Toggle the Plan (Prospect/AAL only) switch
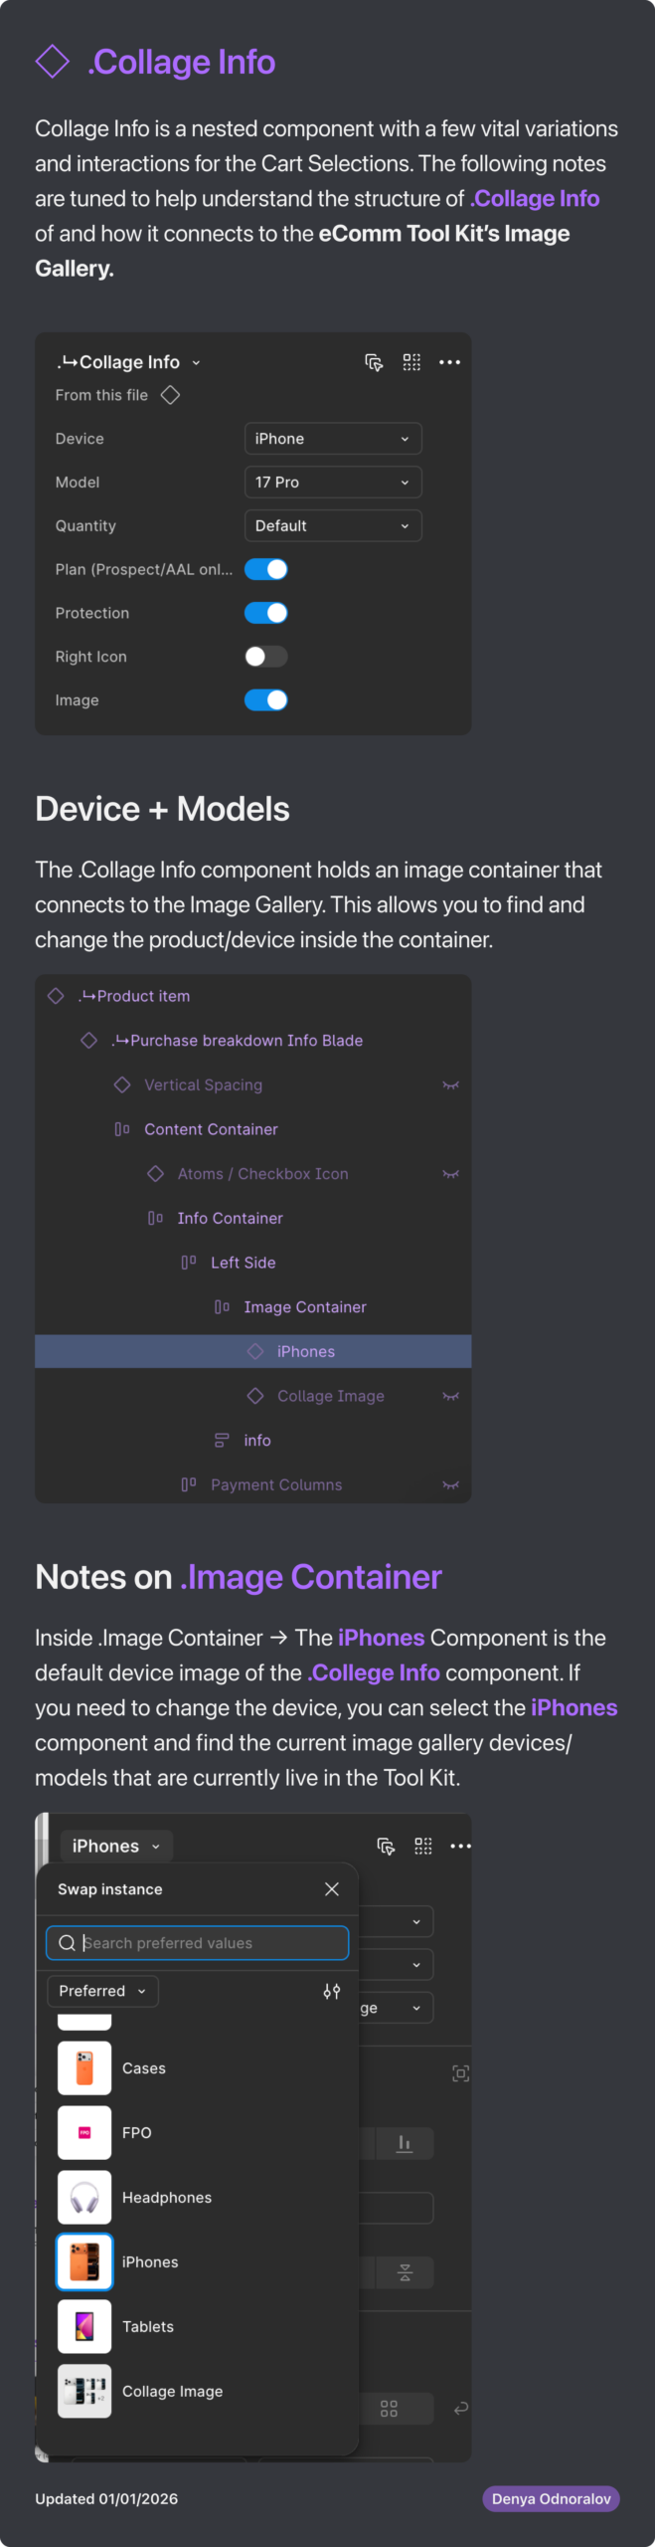This screenshot has height=2547, width=655. click(x=266, y=569)
